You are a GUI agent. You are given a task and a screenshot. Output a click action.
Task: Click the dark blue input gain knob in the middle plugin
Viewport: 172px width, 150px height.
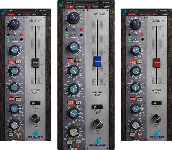pyautogui.click(x=74, y=17)
